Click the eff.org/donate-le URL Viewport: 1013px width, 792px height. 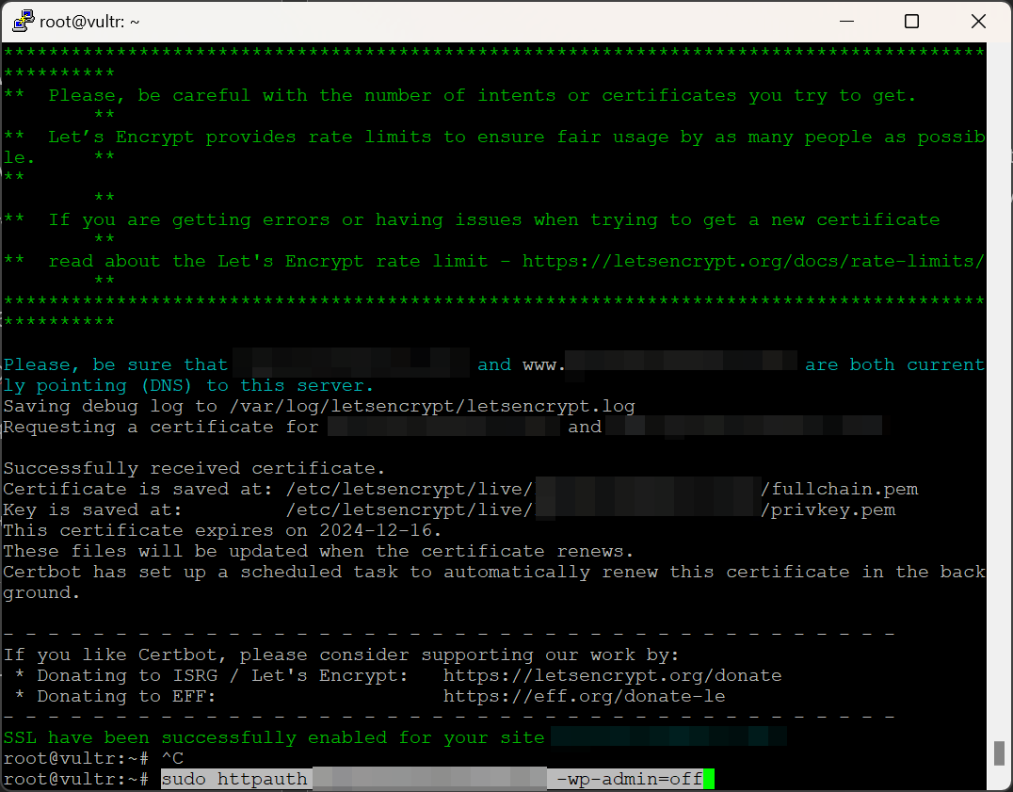point(584,696)
